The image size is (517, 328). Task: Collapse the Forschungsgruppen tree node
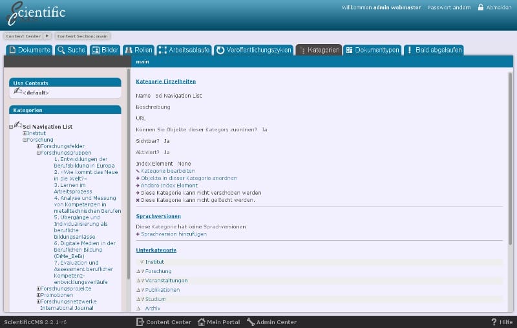39,153
